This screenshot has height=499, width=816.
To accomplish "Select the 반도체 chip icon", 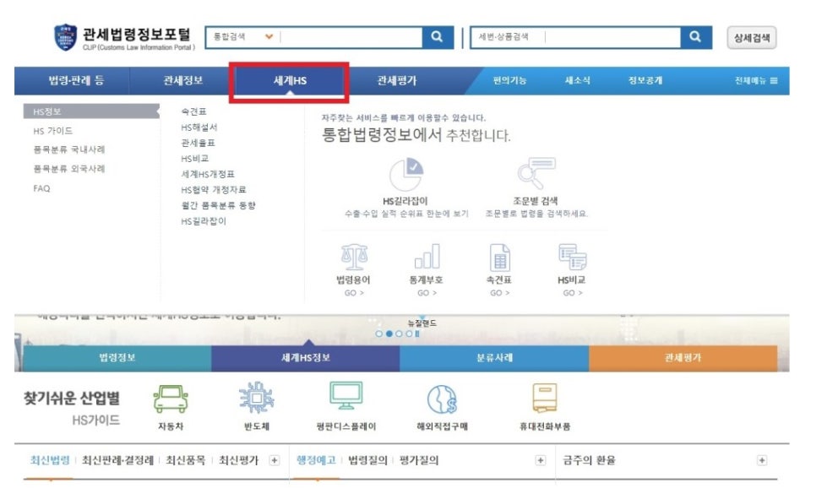I will (257, 398).
